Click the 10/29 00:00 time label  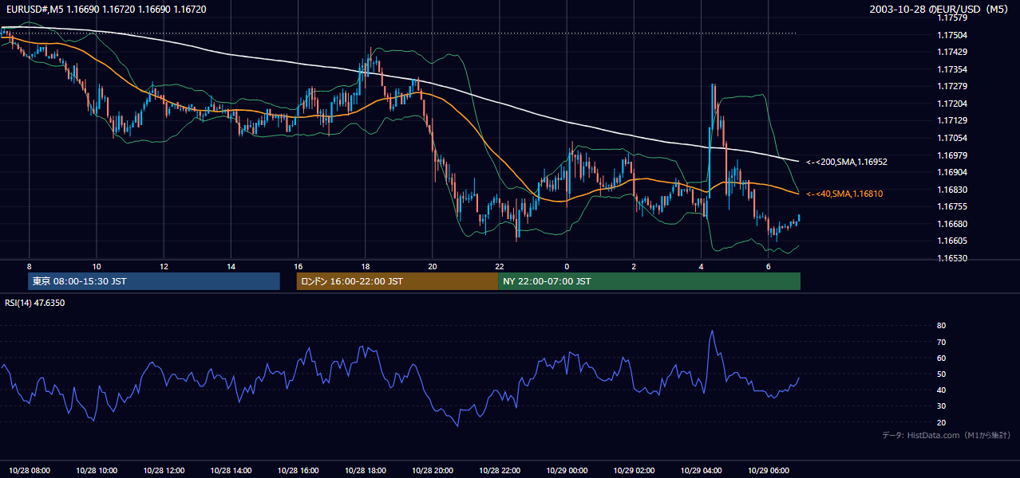click(567, 471)
